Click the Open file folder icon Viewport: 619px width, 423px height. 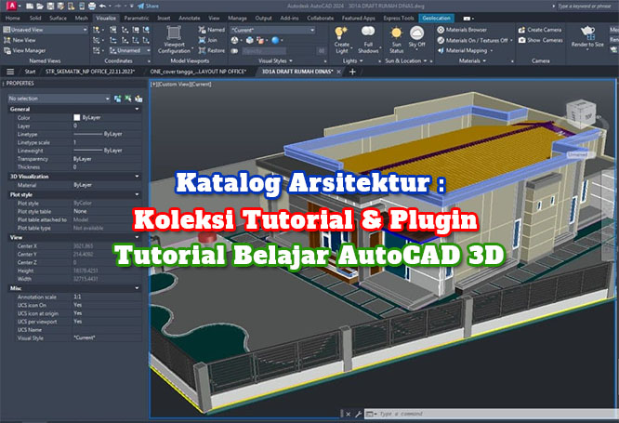(x=40, y=6)
